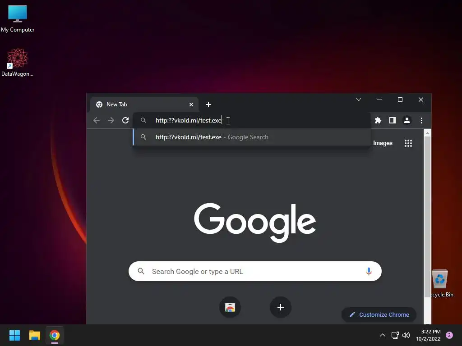The image size is (462, 346).
Task: Reload the page in Chrome
Action: click(125, 120)
